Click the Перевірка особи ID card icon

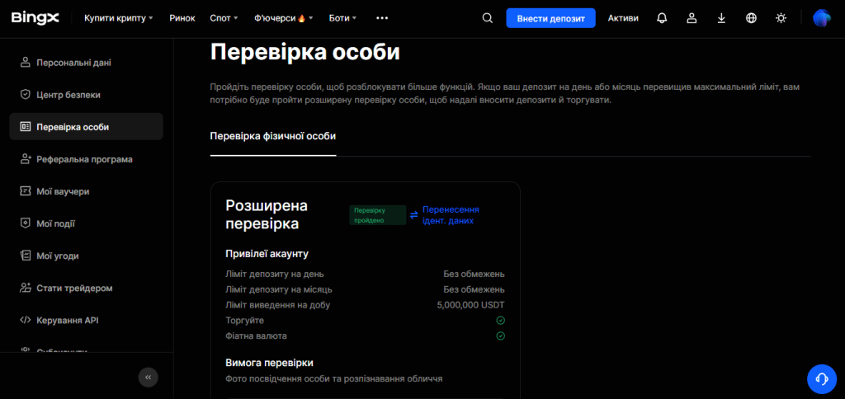pyautogui.click(x=25, y=127)
